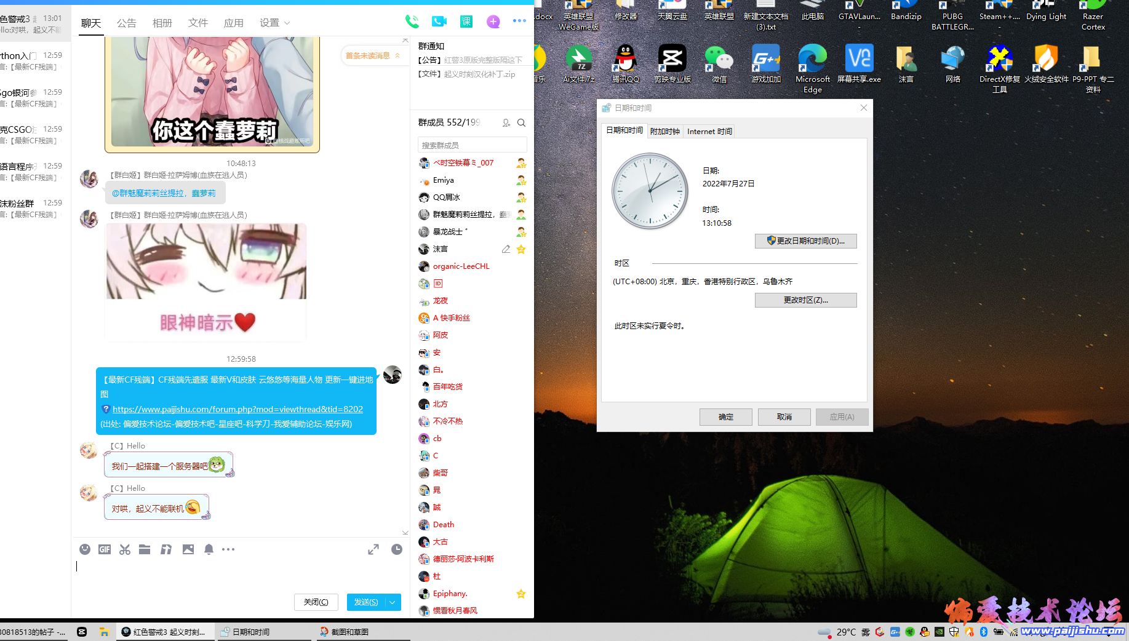Open the three-dot more options menu
This screenshot has width=1129, height=641.
tap(519, 21)
